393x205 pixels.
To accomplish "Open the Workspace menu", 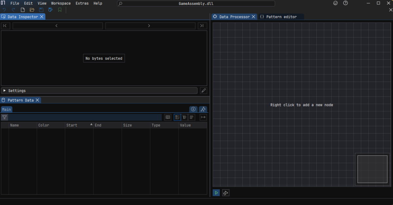I will tap(61, 3).
